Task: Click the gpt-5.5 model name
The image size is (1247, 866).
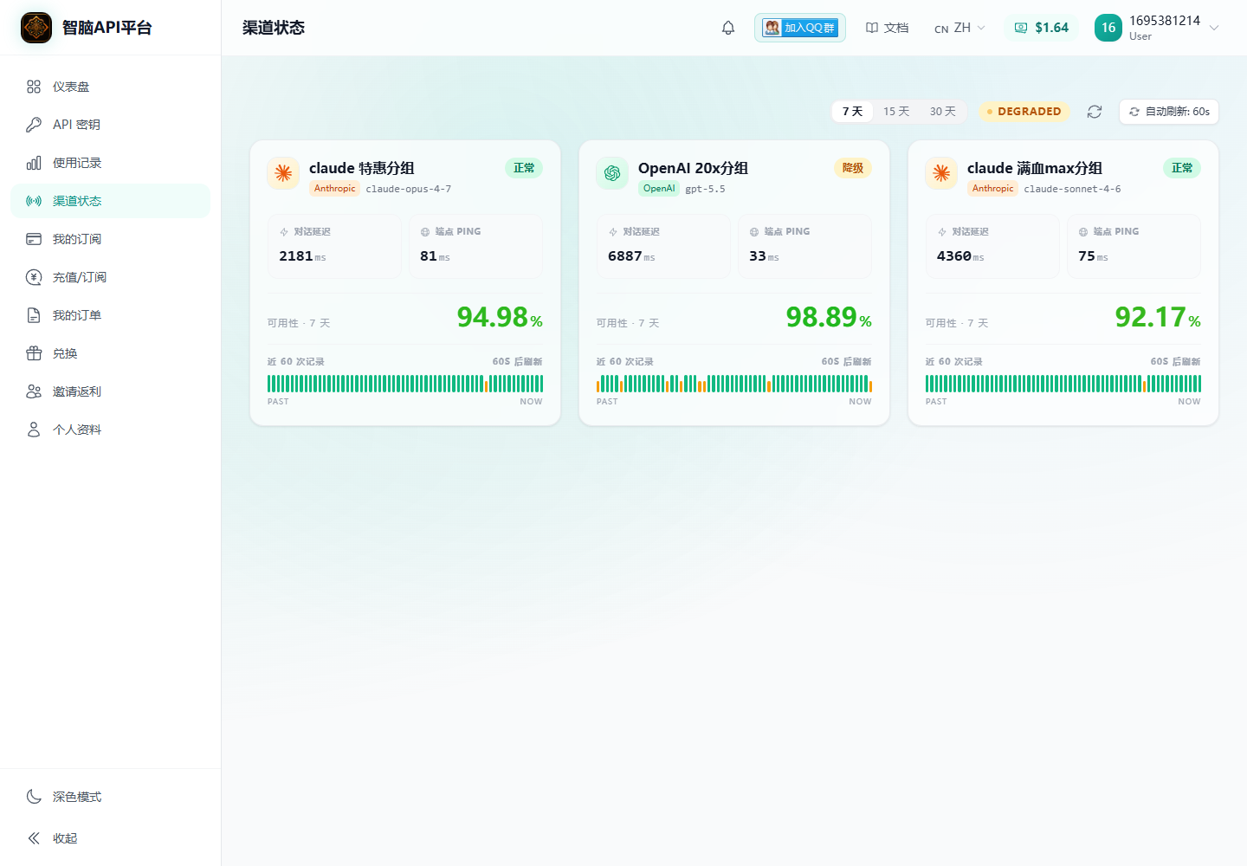Action: (706, 189)
